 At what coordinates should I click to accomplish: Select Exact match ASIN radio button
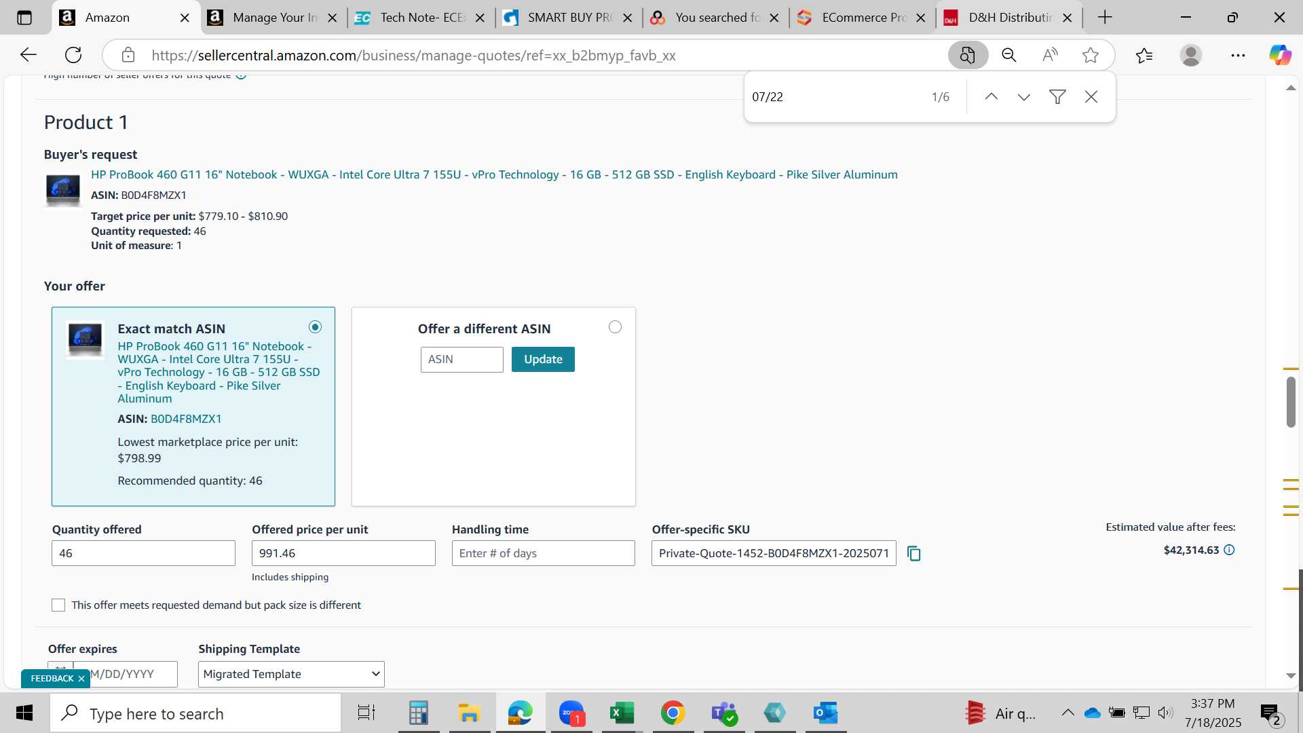pyautogui.click(x=315, y=327)
